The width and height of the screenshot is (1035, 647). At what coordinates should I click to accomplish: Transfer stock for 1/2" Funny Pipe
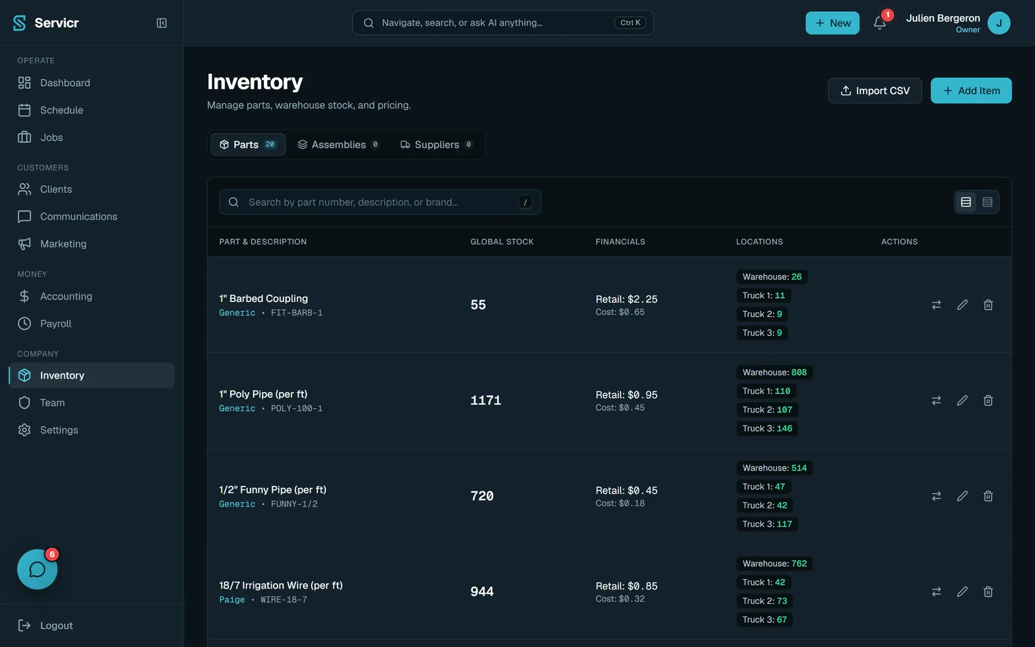(936, 496)
